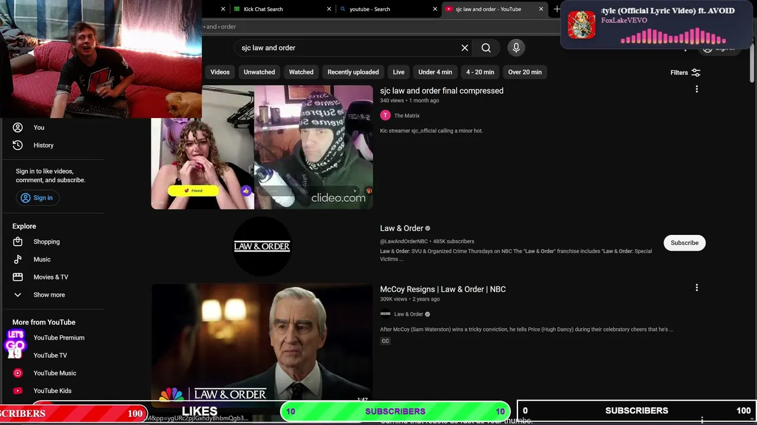Filter results by Over 20 min chip
The width and height of the screenshot is (757, 425).
pyautogui.click(x=525, y=72)
